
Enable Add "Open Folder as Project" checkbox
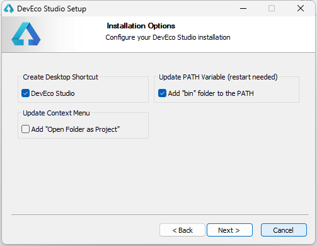pos(25,129)
